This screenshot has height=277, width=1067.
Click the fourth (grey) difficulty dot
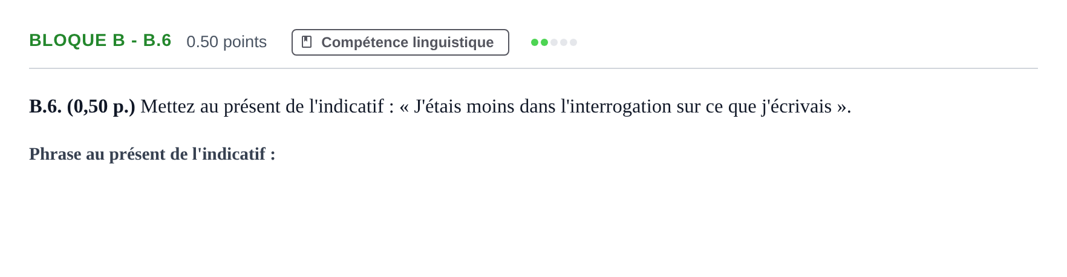(564, 42)
